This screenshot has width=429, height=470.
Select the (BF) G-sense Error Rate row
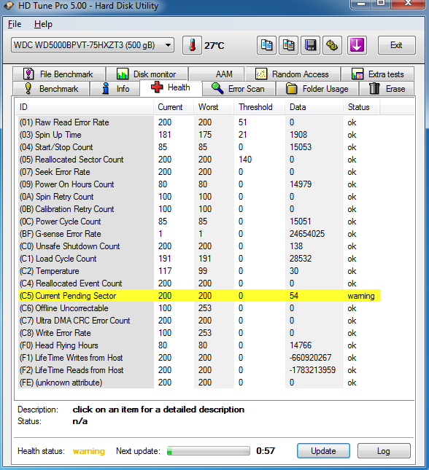tap(199, 234)
